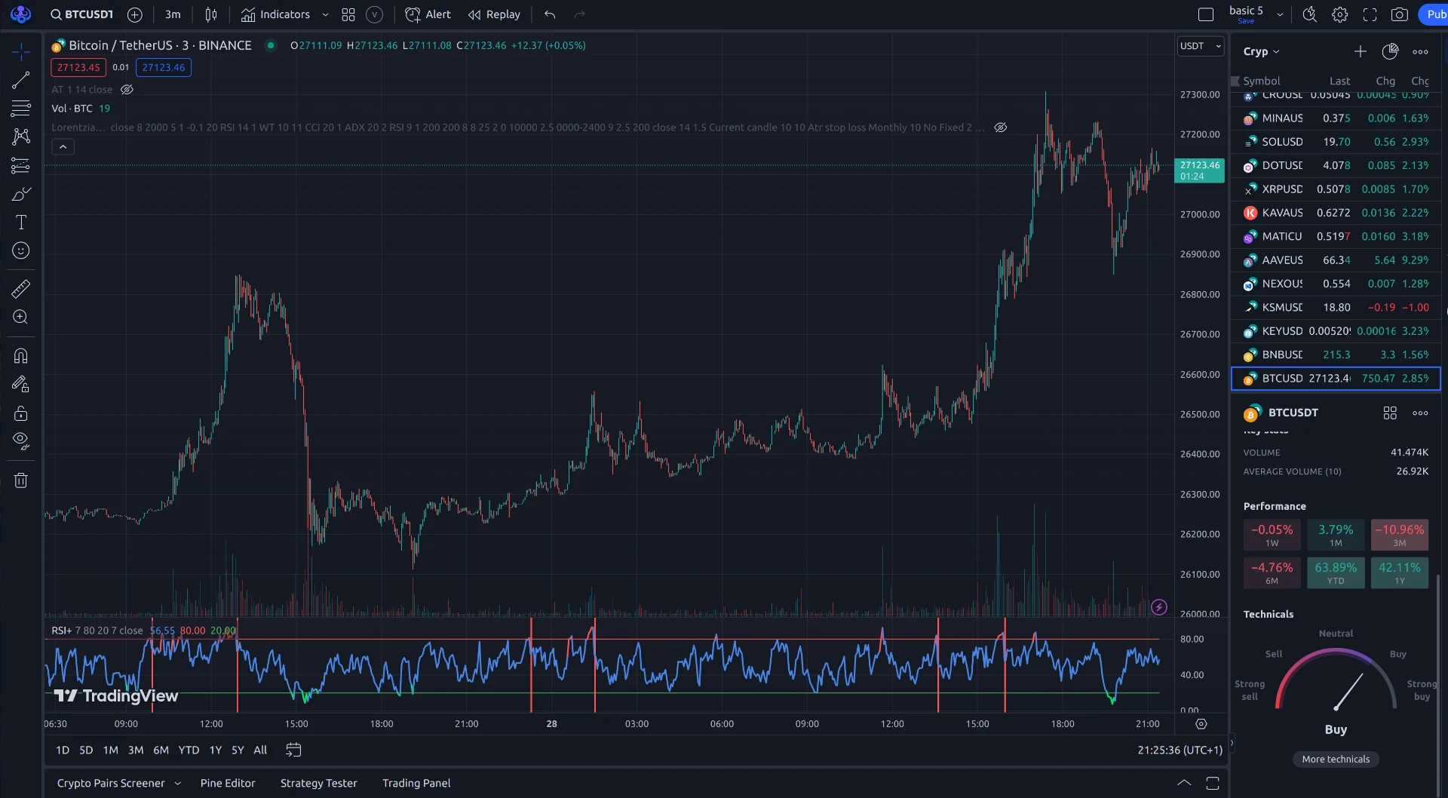Viewport: 1448px width, 798px height.
Task: Open the Strategy Tester tab
Action: coord(319,783)
